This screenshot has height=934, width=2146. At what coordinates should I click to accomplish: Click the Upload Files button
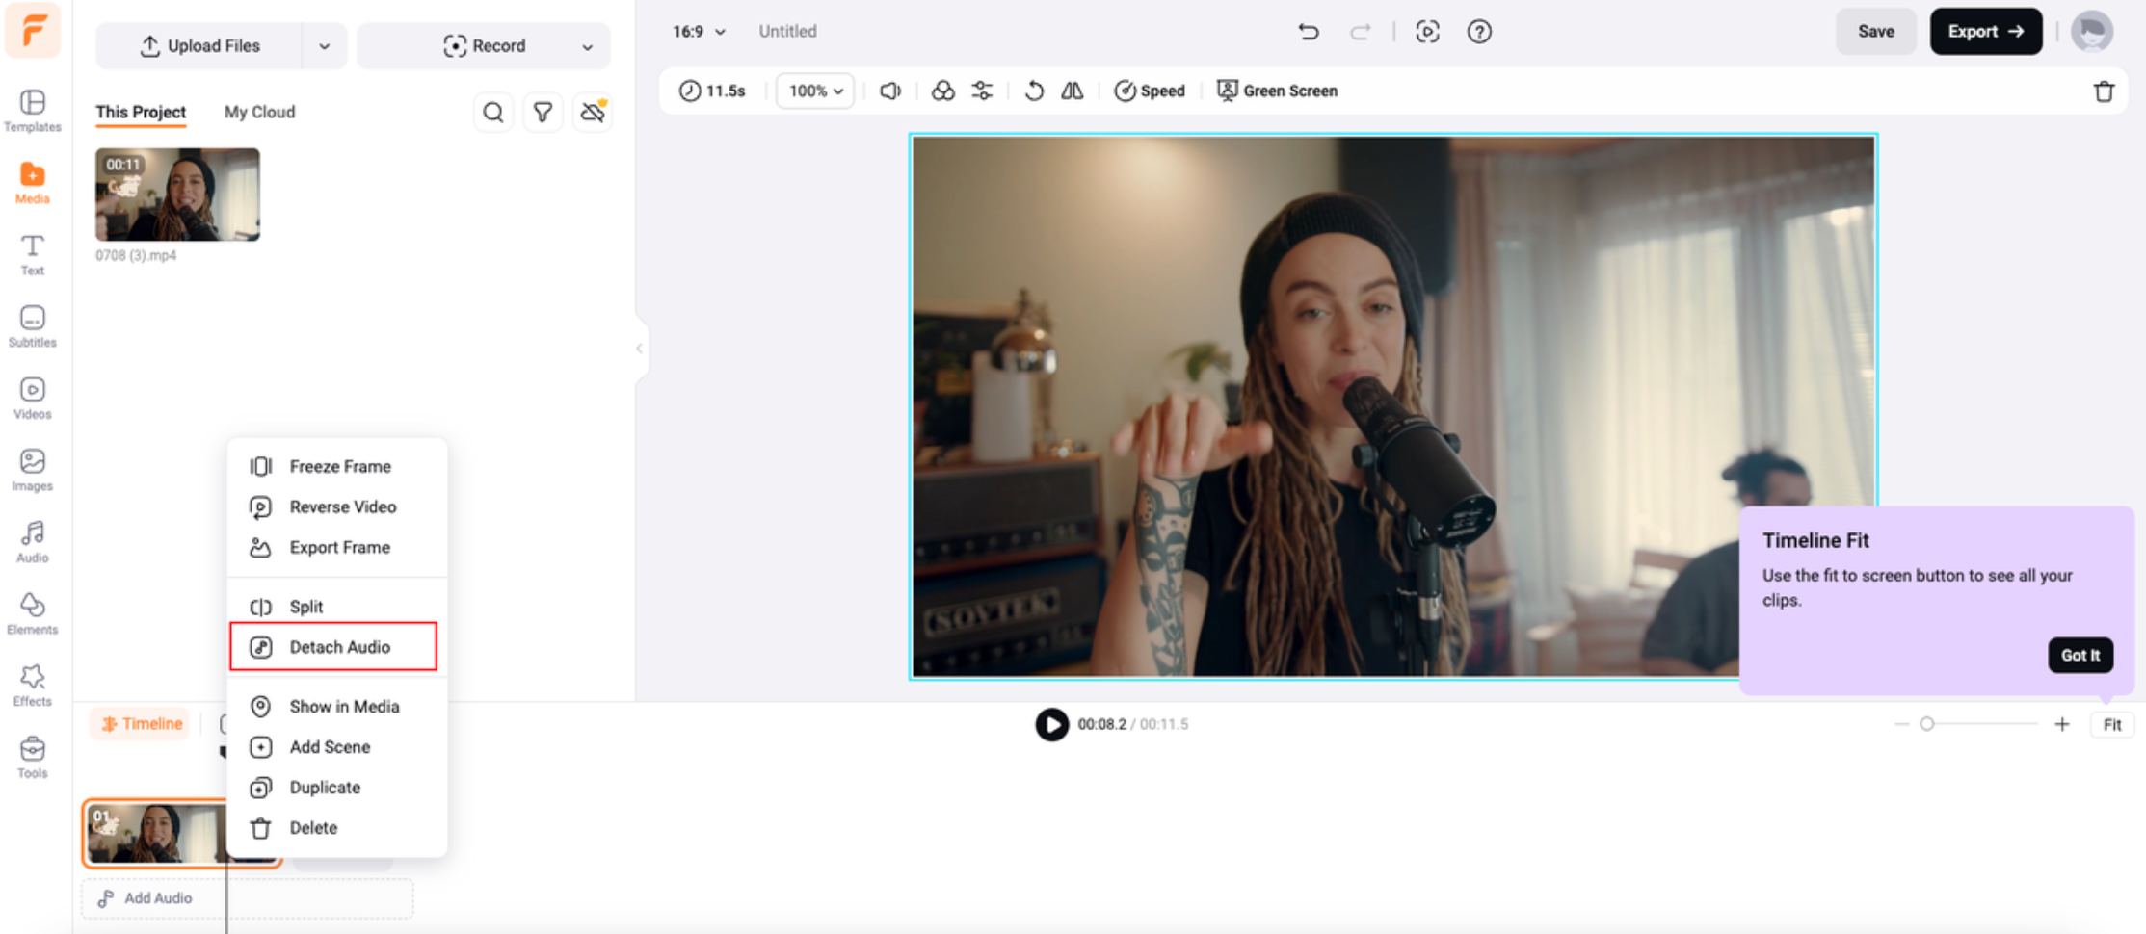[x=199, y=46]
